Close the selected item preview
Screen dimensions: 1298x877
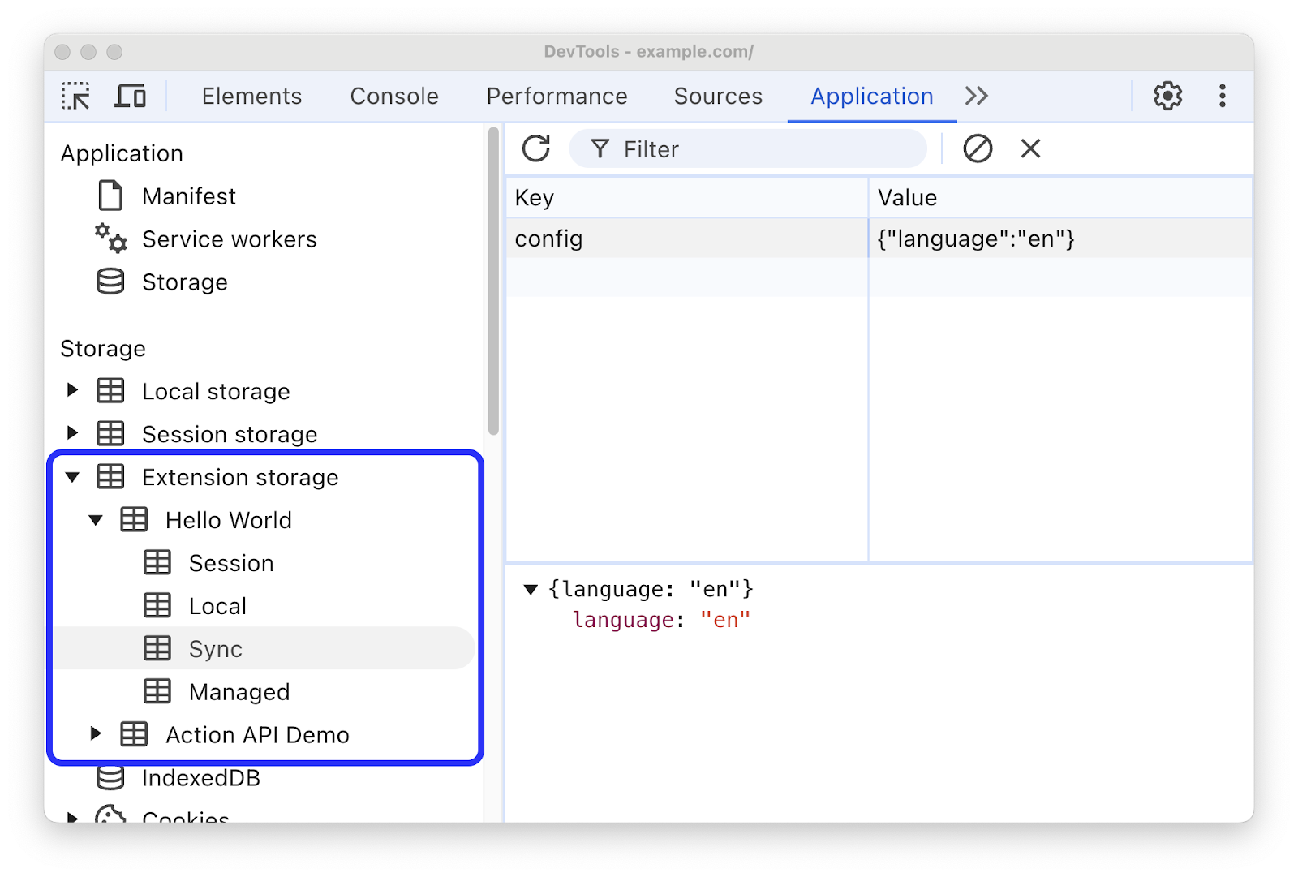point(1029,148)
